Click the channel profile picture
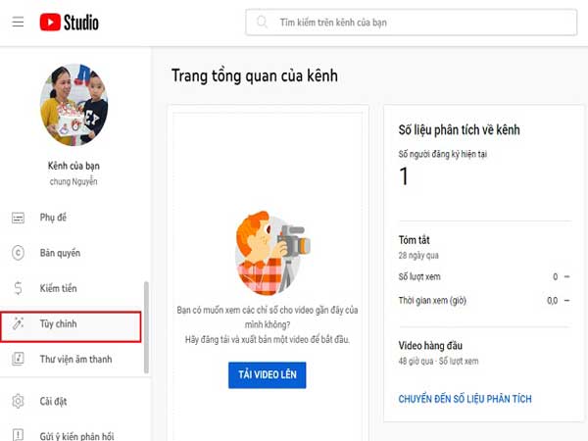The image size is (588, 441). 79,106
